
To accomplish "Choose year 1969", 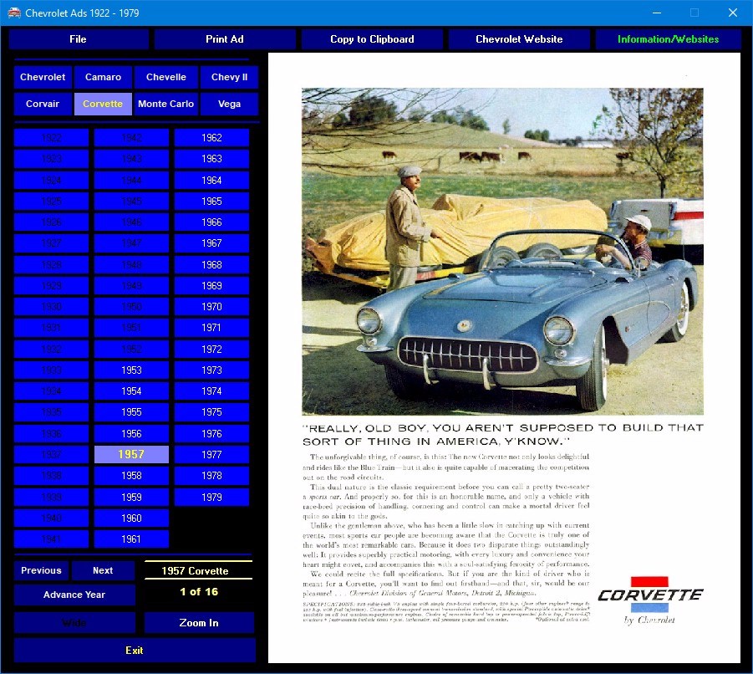I will [x=211, y=286].
